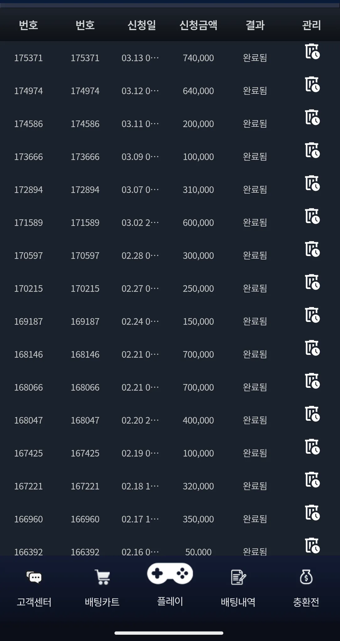The image size is (340, 641).
Task: Click trash icon on row 168146
Action: [312, 348]
